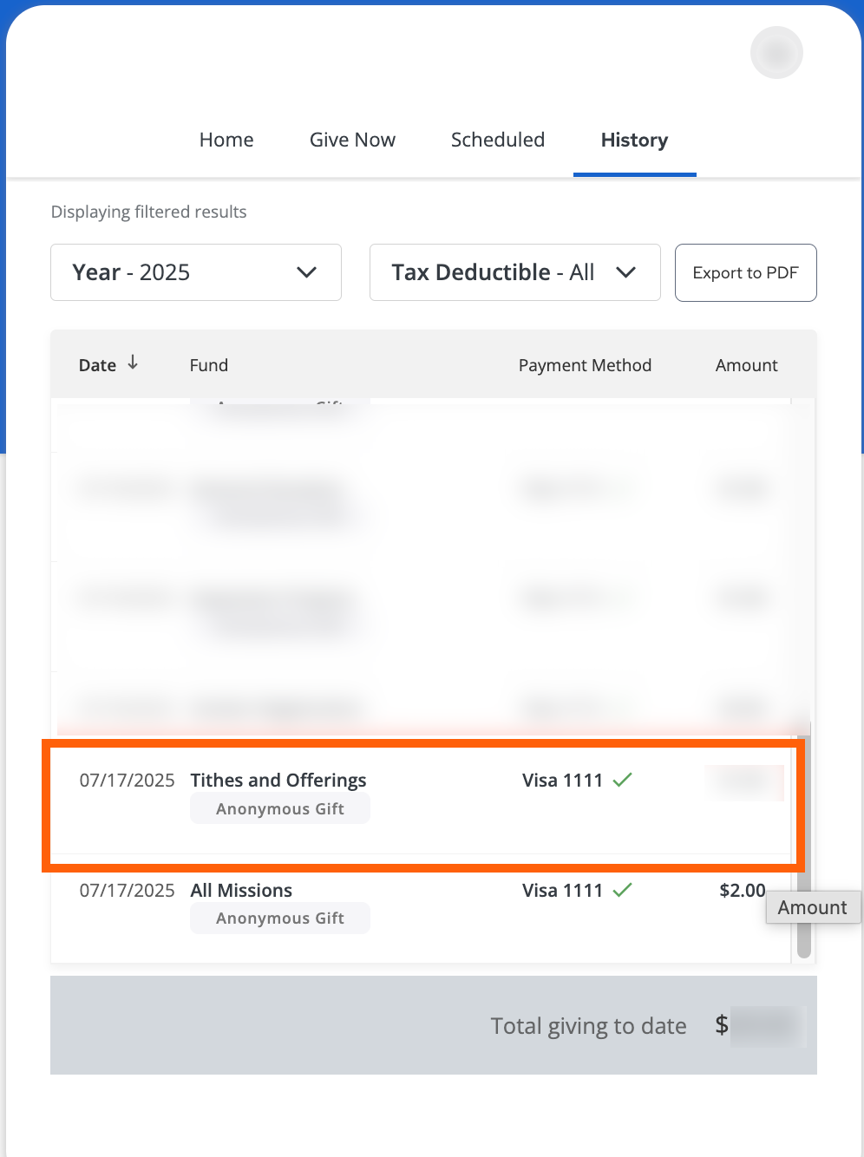Click green checkmark in Tithes and Offerings row

(622, 780)
